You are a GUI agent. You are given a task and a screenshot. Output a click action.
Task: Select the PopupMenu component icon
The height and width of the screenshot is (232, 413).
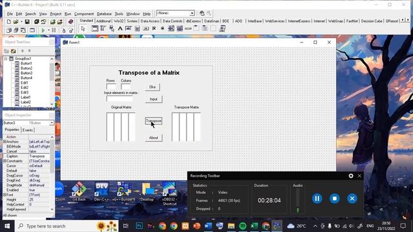(112, 28)
